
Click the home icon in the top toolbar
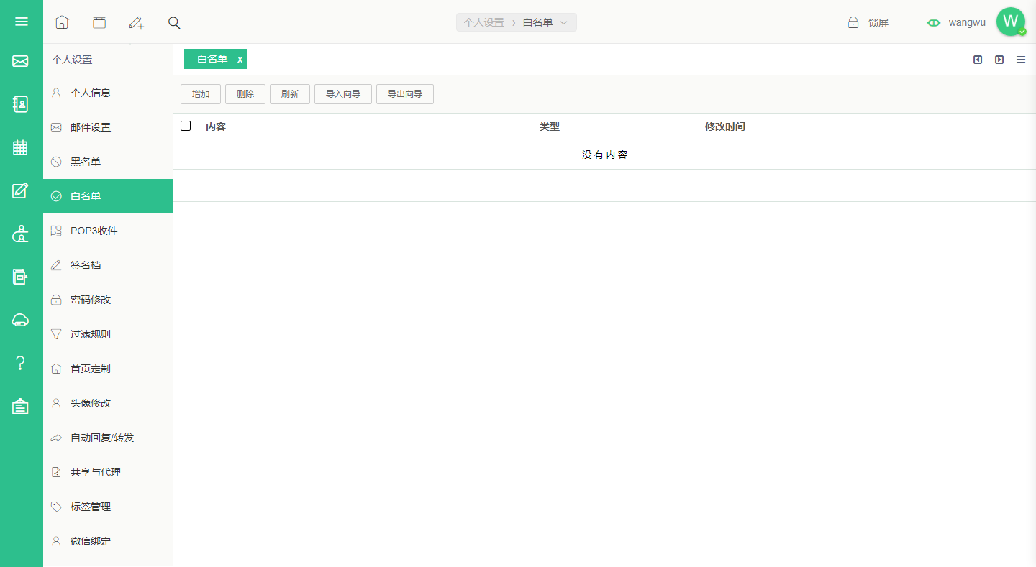62,22
